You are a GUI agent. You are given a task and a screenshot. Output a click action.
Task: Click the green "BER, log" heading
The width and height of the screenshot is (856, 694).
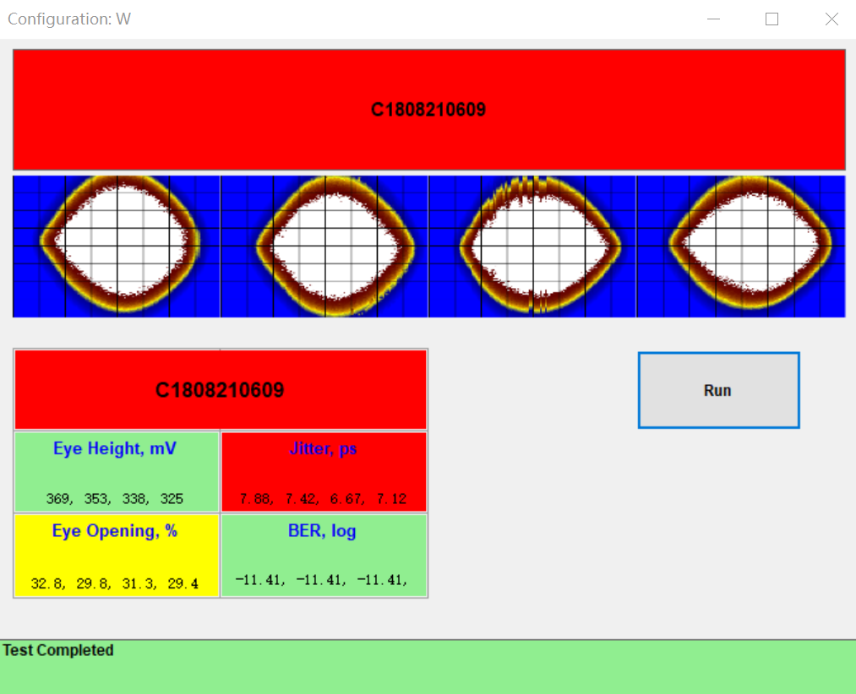322,532
